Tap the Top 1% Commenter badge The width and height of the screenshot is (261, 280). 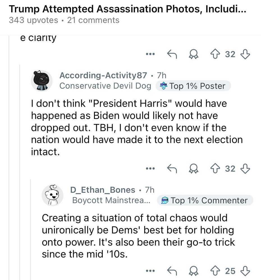click(205, 200)
